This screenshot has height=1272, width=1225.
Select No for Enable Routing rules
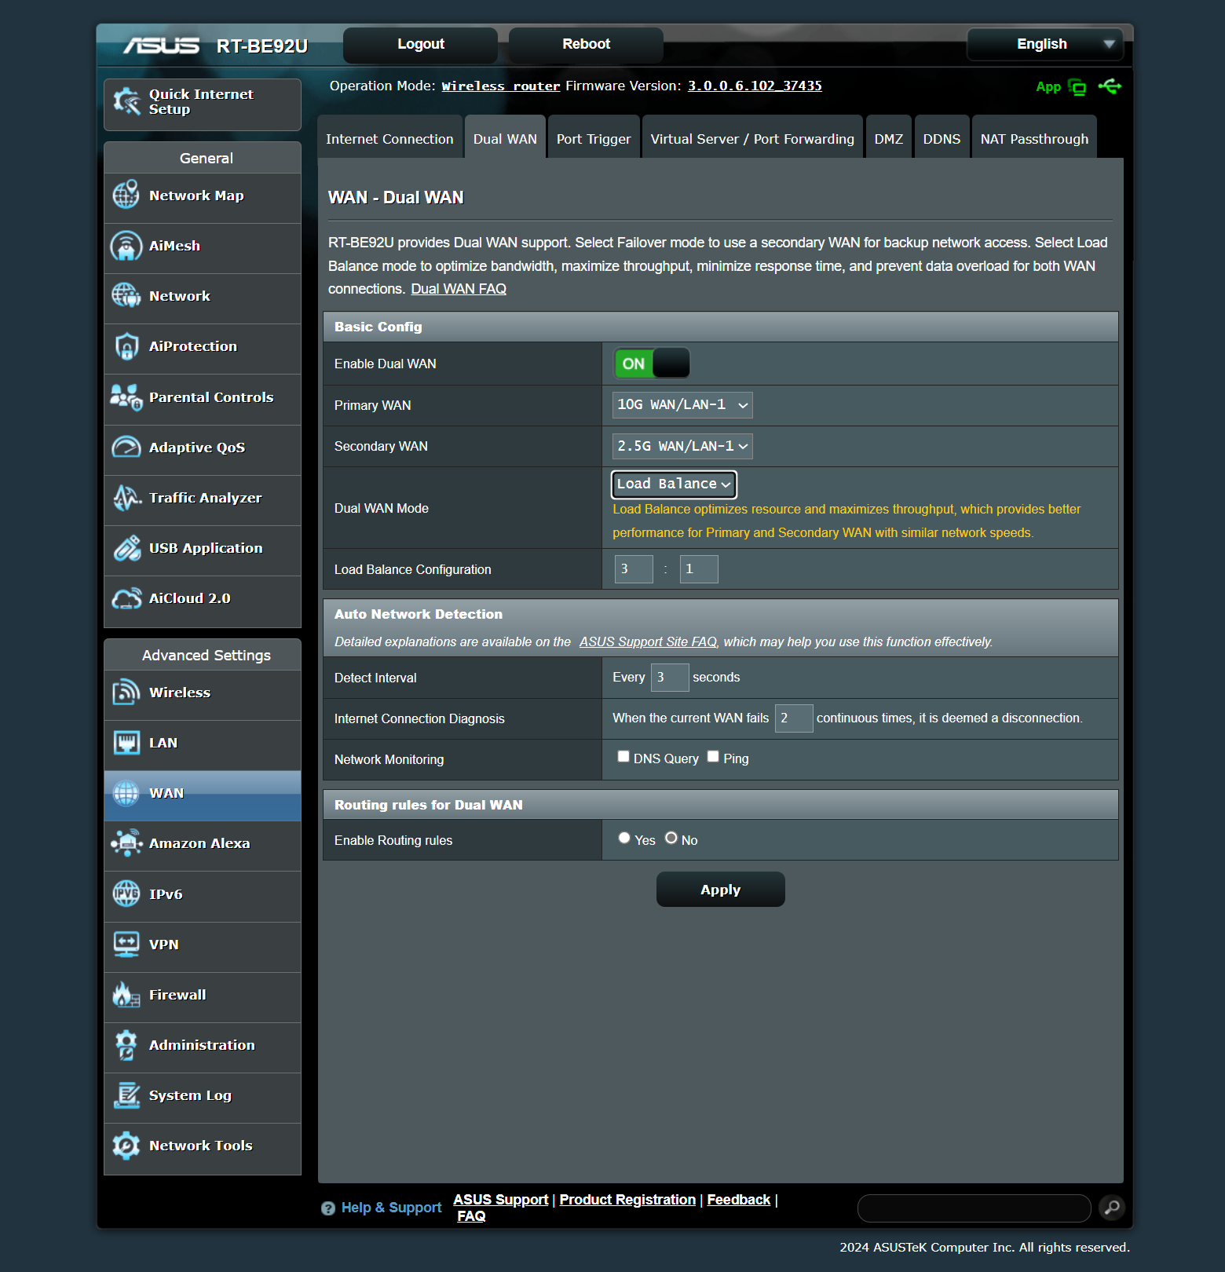point(671,839)
